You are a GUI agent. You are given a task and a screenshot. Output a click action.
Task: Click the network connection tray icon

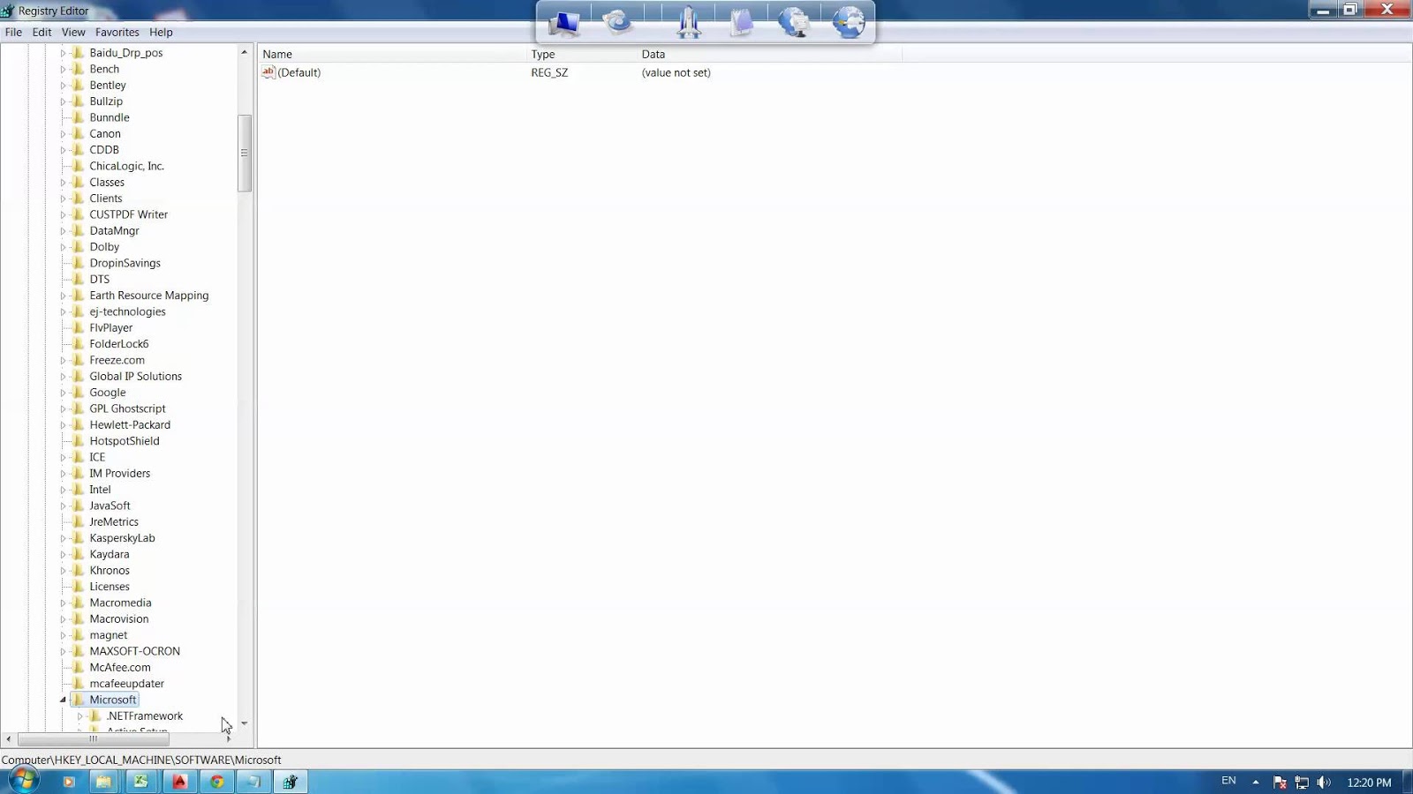(1302, 782)
